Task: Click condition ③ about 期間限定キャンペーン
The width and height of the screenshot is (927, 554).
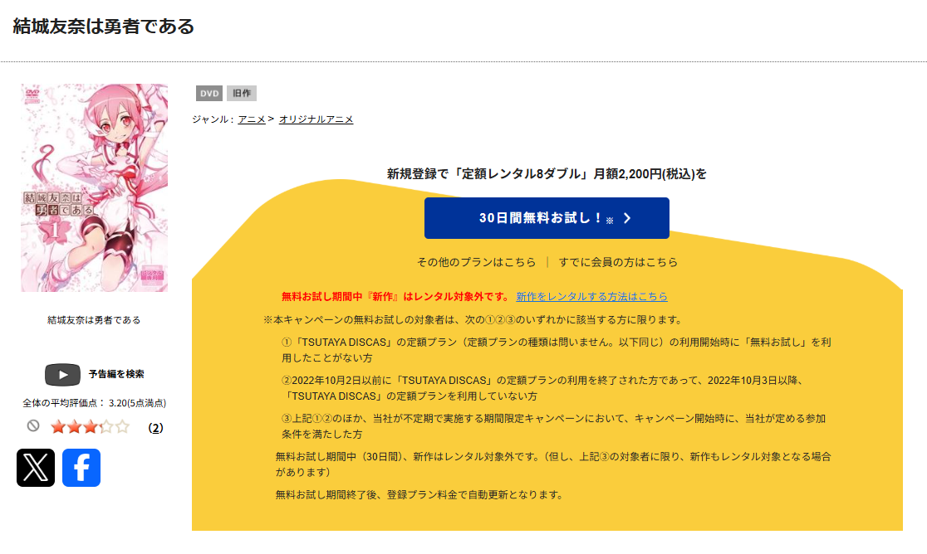Action: point(553,426)
